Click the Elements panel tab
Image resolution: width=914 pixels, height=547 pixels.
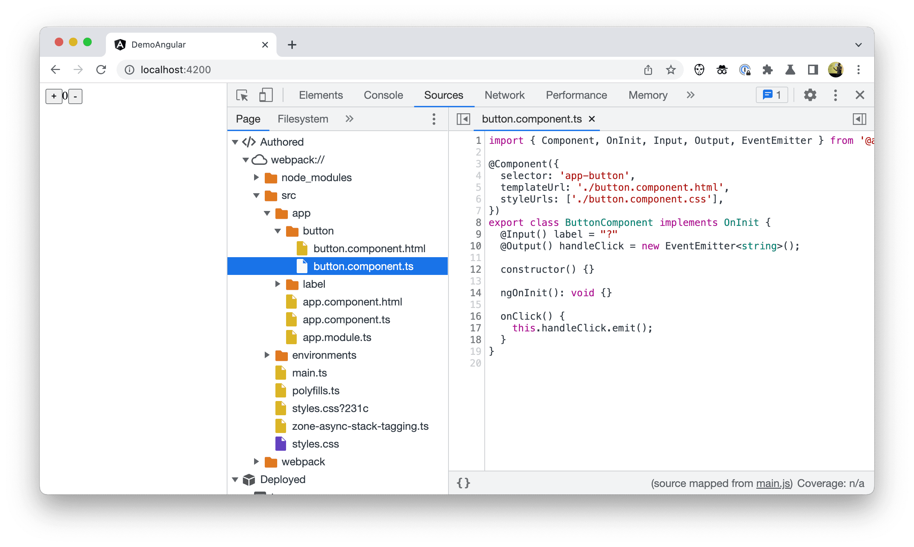click(x=321, y=95)
